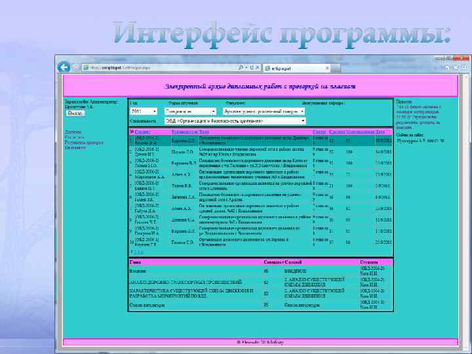Select diploma table row number 10
Viewport: 472px width, 354px height.
(x=261, y=243)
